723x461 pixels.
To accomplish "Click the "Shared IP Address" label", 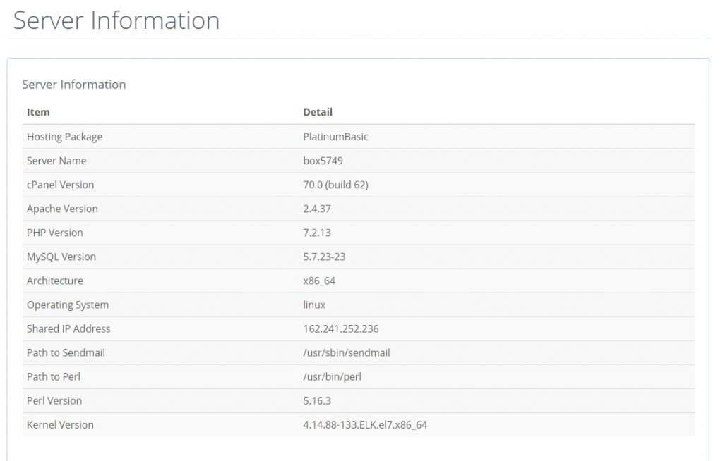I will click(x=68, y=328).
